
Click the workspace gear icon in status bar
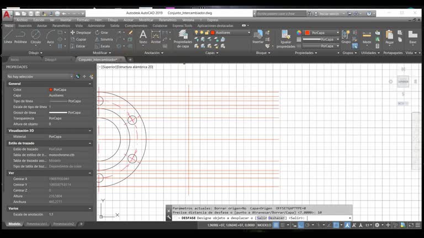(377, 225)
